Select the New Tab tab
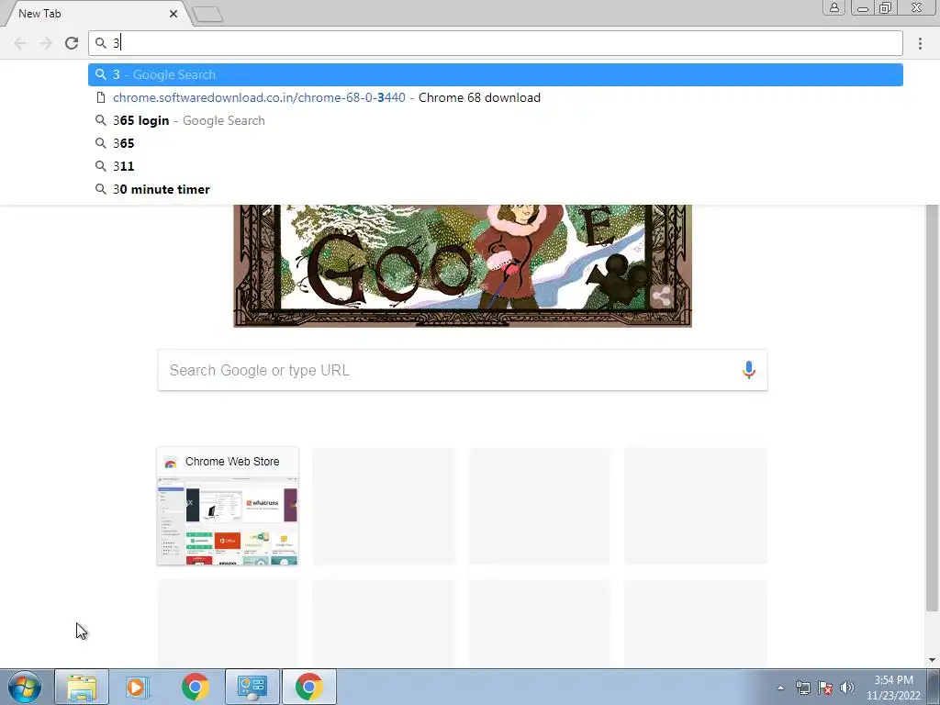This screenshot has height=705, width=940. (x=95, y=13)
